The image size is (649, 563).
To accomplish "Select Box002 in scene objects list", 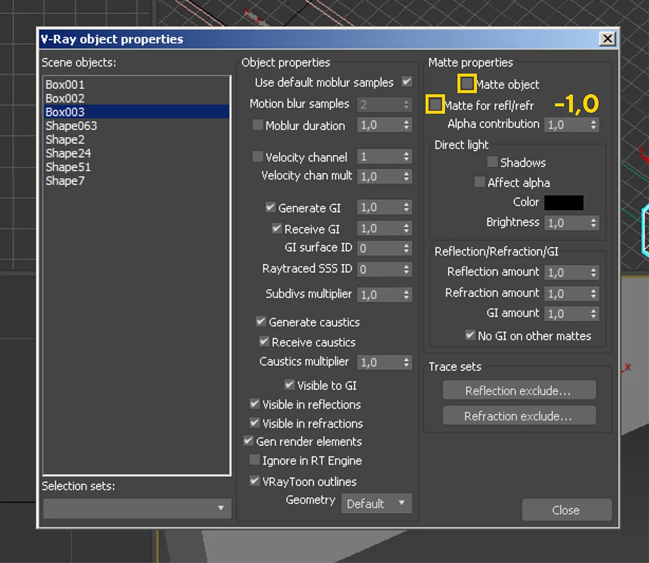I will click(136, 98).
